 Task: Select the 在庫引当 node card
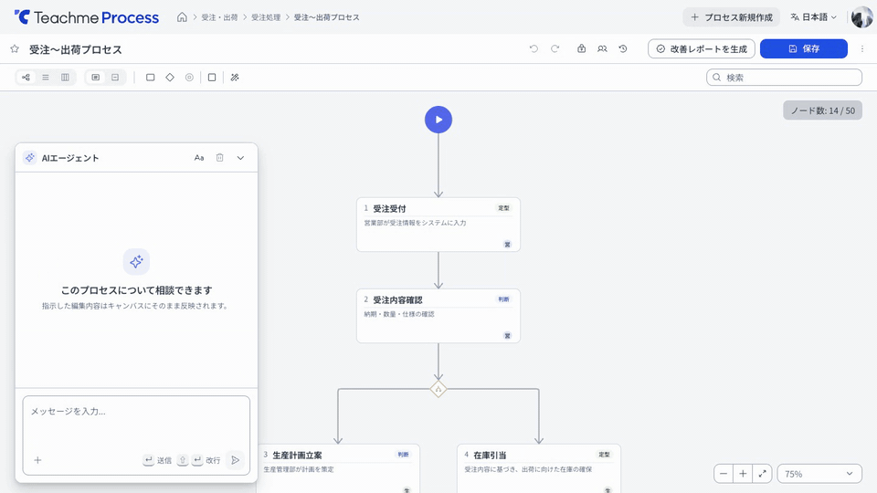pos(539,468)
